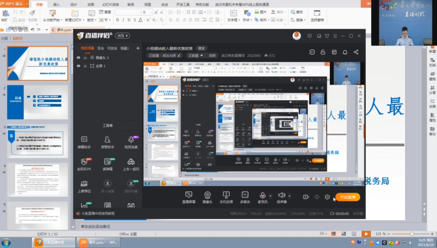Viewport: 437px width, 248px height.
Task: Open the 读弹幕 tool
Action: (108, 164)
